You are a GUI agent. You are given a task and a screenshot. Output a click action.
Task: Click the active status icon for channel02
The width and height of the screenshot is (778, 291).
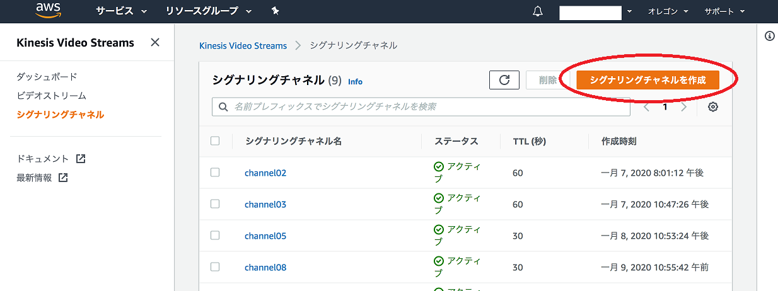coord(439,167)
